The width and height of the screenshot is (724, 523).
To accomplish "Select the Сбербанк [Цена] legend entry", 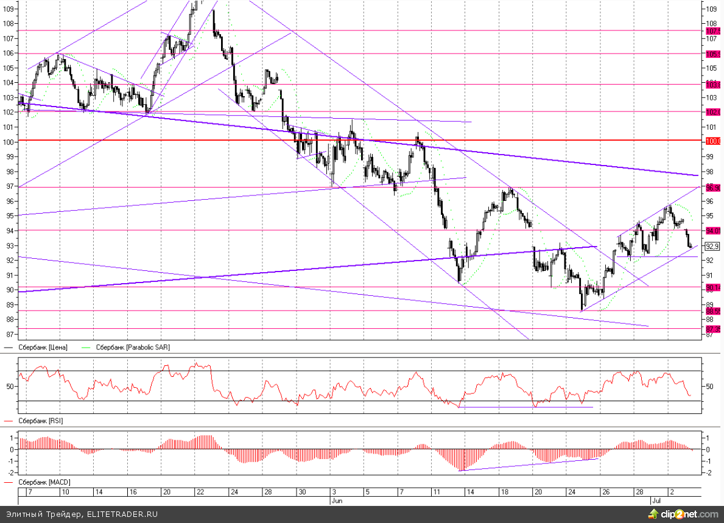I will 42,347.
